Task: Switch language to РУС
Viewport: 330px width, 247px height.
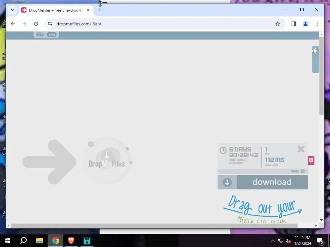Action: [40, 35]
